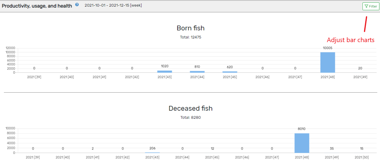Click the date range 2021-10-01 - 2021-12-15 text
The image size is (380, 166).
tap(113, 5)
